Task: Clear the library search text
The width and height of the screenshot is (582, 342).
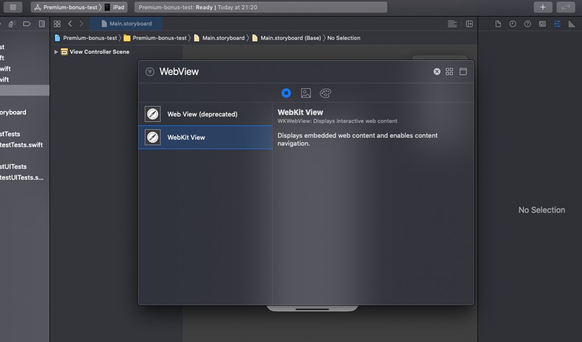Action: pyautogui.click(x=437, y=72)
